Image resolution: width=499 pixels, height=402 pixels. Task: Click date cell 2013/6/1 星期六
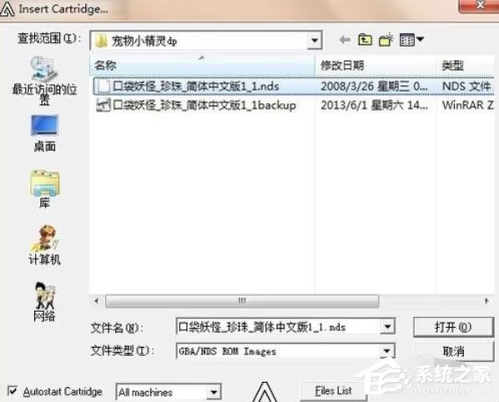pyautogui.click(x=374, y=105)
